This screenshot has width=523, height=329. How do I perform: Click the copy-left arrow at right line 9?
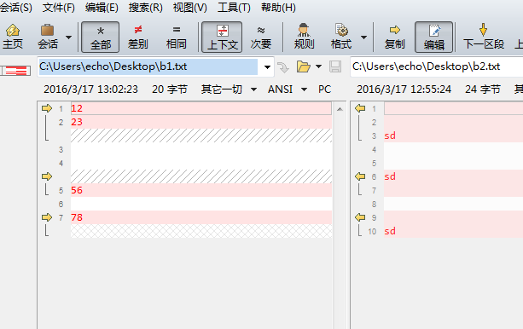pos(360,217)
